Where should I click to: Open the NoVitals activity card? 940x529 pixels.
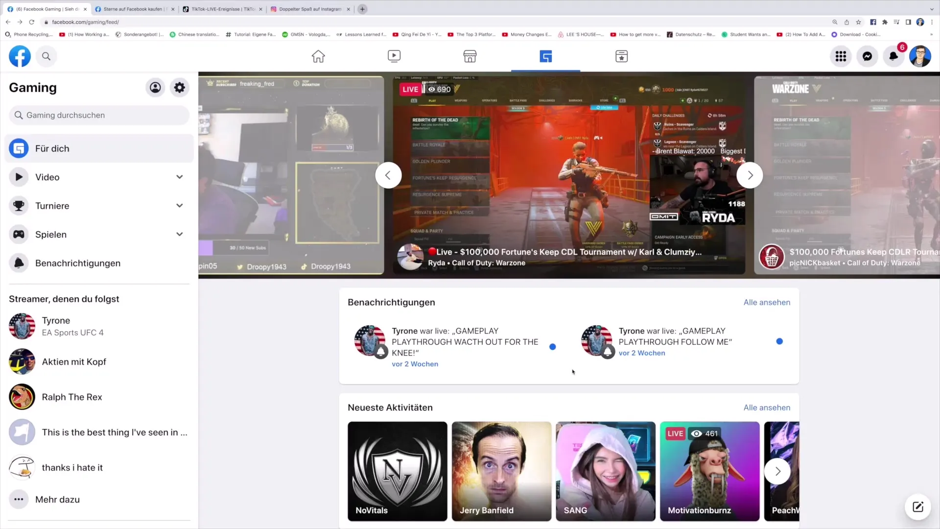click(x=398, y=471)
